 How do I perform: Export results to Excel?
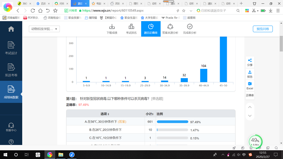[x=250, y=85]
